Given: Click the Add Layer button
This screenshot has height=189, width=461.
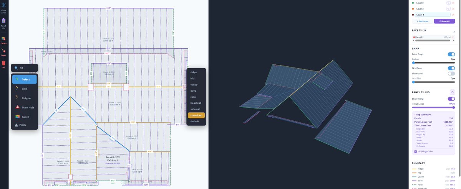Looking at the screenshot, I should (422, 21).
